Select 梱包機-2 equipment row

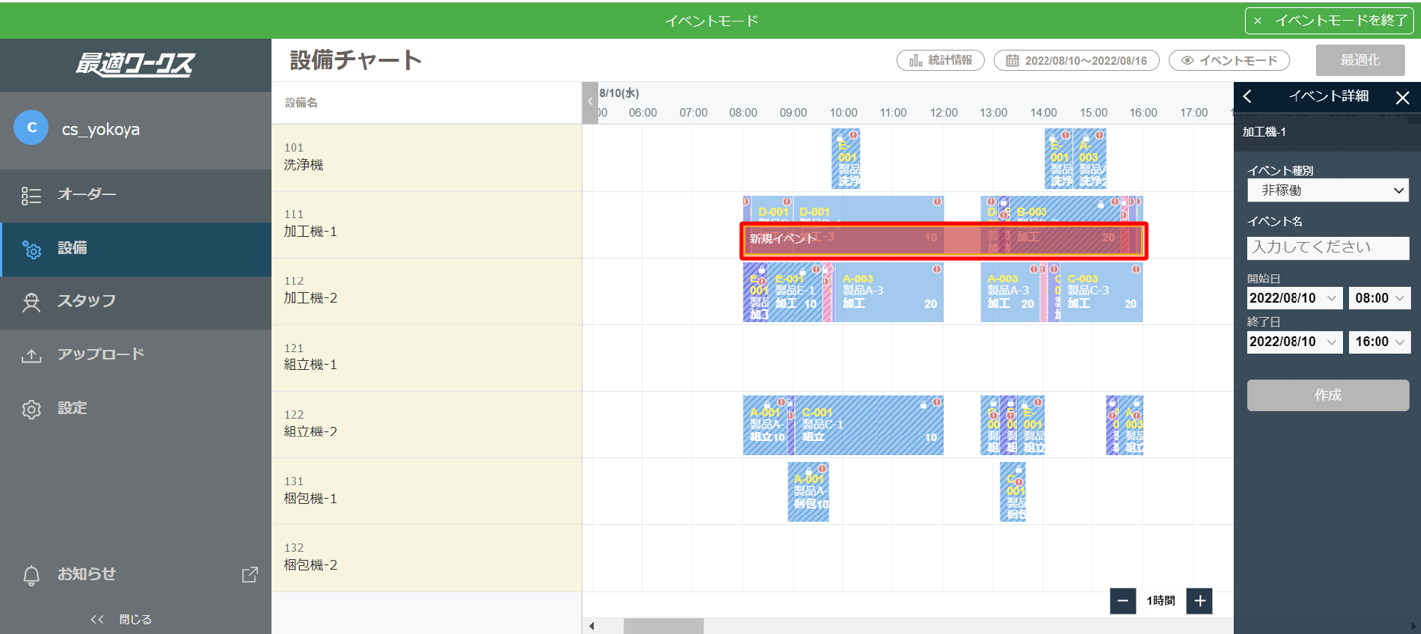pos(427,558)
